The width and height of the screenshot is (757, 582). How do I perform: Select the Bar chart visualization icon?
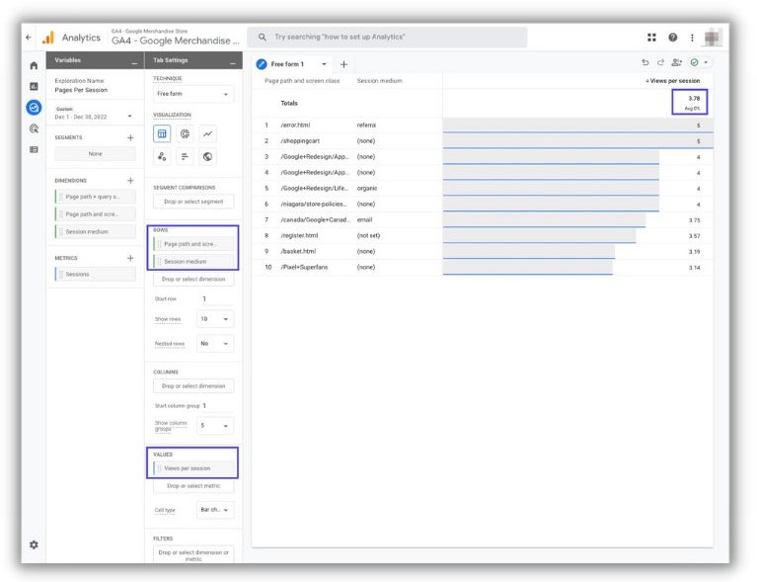click(x=185, y=157)
